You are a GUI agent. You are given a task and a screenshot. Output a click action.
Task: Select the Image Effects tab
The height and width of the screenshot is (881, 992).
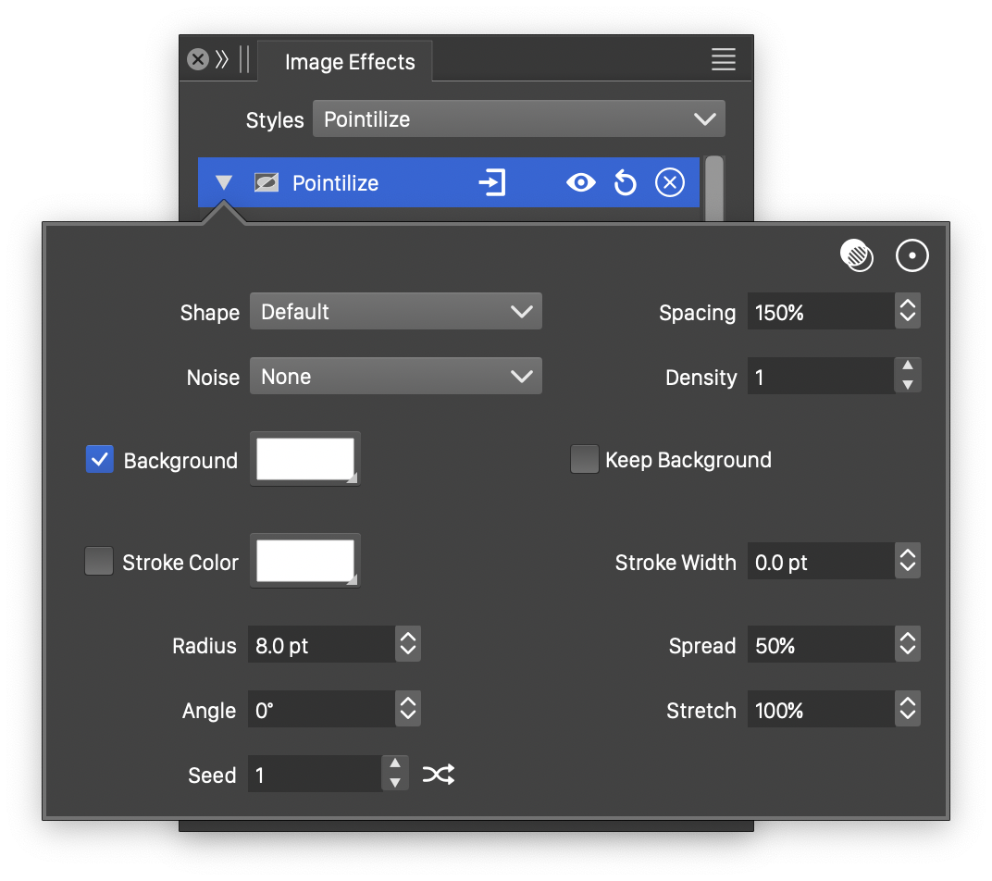[x=349, y=62]
